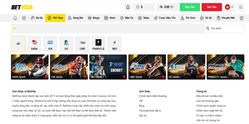Filter by CMD provider
This screenshot has width=249, height=124.
pos(82,44)
